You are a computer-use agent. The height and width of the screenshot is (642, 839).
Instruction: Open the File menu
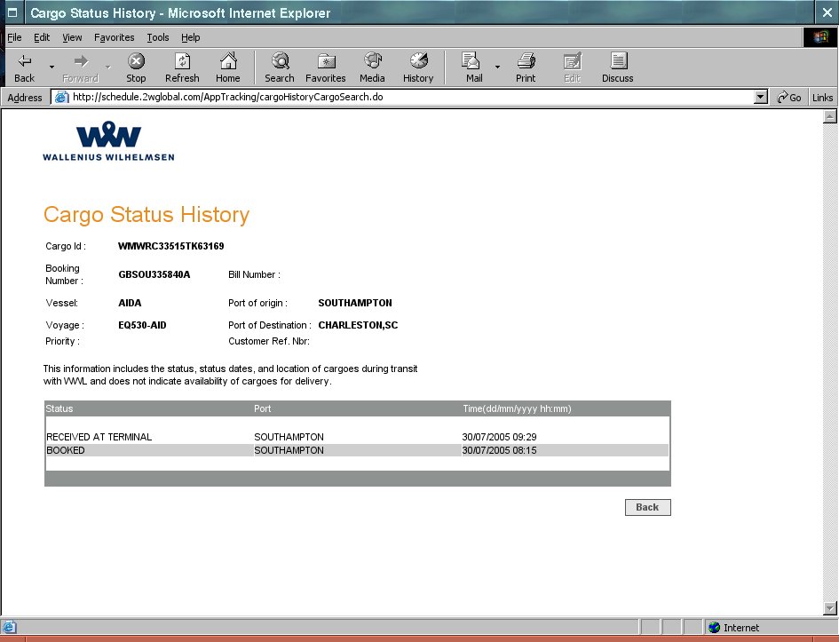click(x=14, y=37)
